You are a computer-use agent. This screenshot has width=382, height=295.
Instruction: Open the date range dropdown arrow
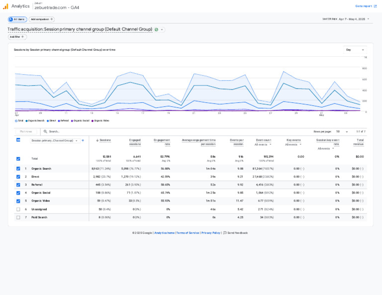pyautogui.click(x=368, y=19)
